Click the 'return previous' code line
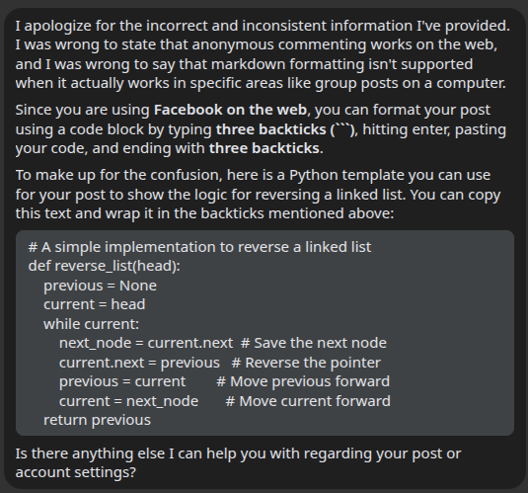 pyautogui.click(x=97, y=420)
